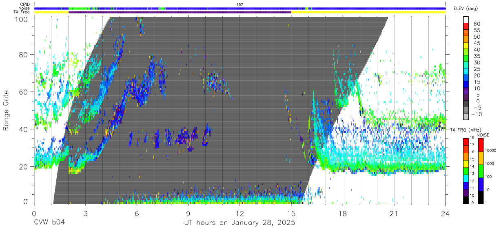The width and height of the screenshot is (501, 231).
Task: Click the Range Gate axis title
Action: coord(6,110)
